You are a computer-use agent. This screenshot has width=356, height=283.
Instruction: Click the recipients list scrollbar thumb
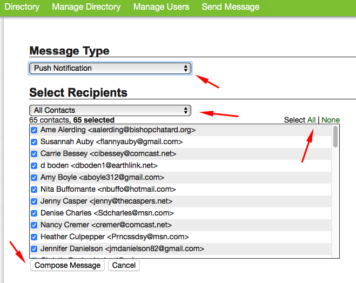335,137
